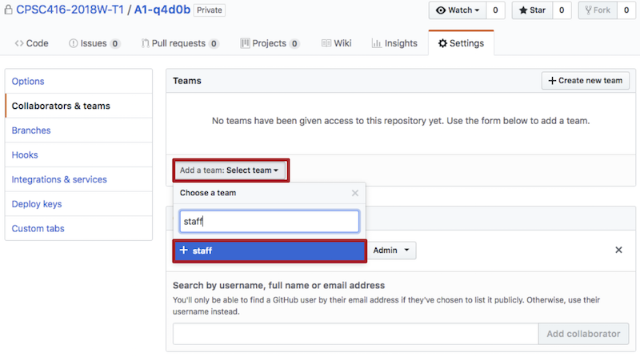This screenshot has height=357, width=640.
Task: Go to Integrations & services
Action: pyautogui.click(x=78, y=179)
